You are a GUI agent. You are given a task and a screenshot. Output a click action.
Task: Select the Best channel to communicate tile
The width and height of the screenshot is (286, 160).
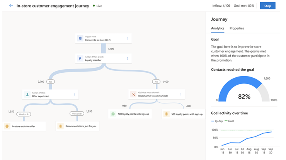tap(157, 94)
